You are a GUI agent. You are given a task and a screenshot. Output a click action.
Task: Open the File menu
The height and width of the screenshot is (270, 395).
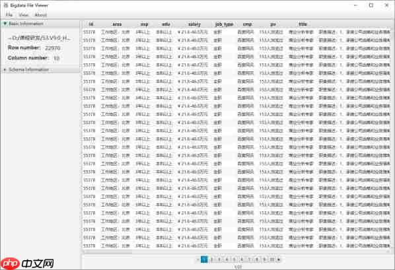point(9,15)
